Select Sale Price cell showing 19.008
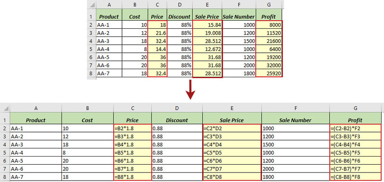Viewport: 384px width, 182px height. click(x=207, y=33)
